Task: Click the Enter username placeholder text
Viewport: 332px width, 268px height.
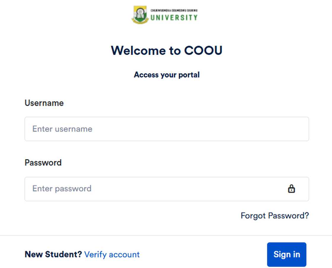Action: coord(62,129)
